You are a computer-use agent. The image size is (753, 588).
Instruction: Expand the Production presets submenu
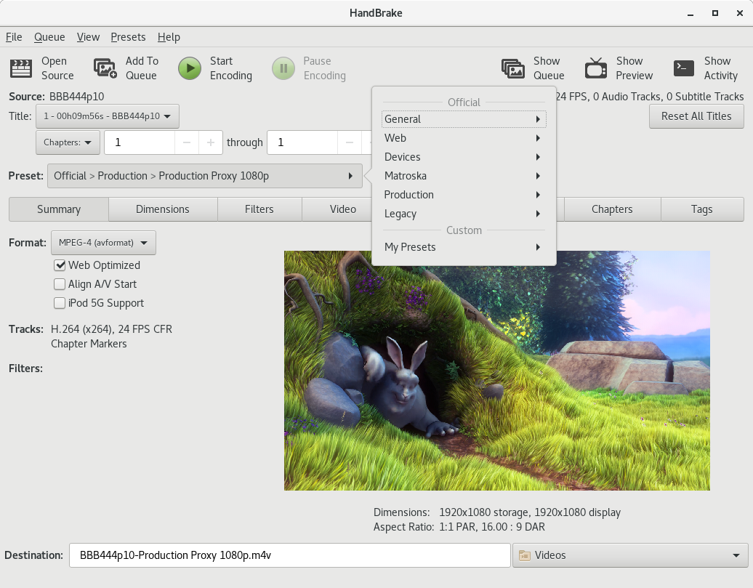click(464, 195)
